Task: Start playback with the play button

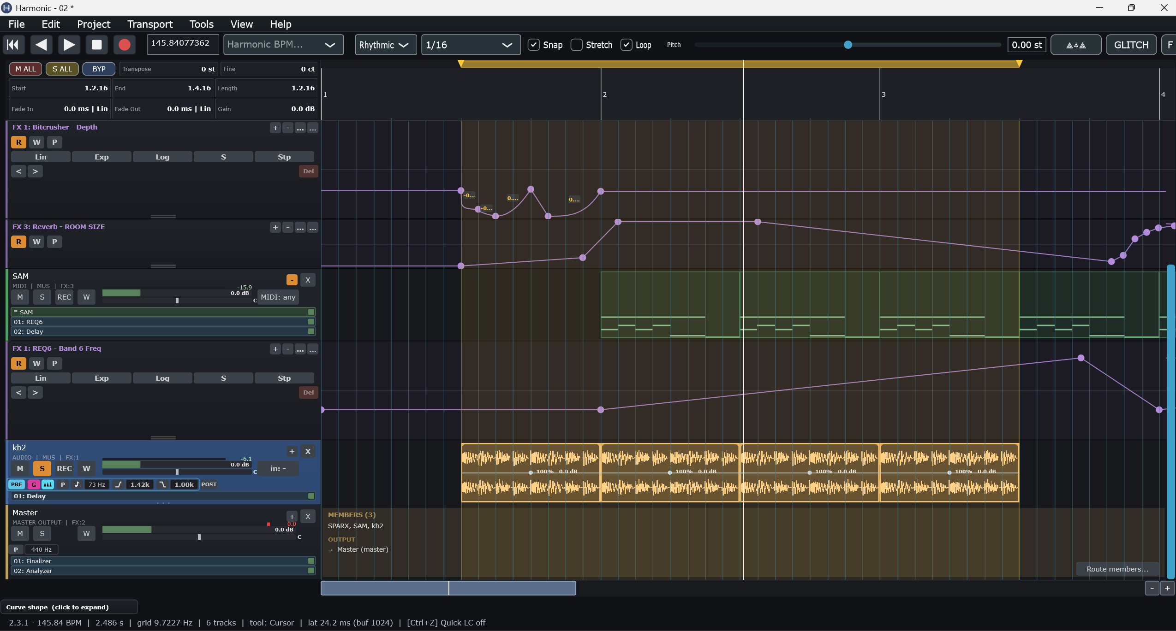Action: [69, 45]
